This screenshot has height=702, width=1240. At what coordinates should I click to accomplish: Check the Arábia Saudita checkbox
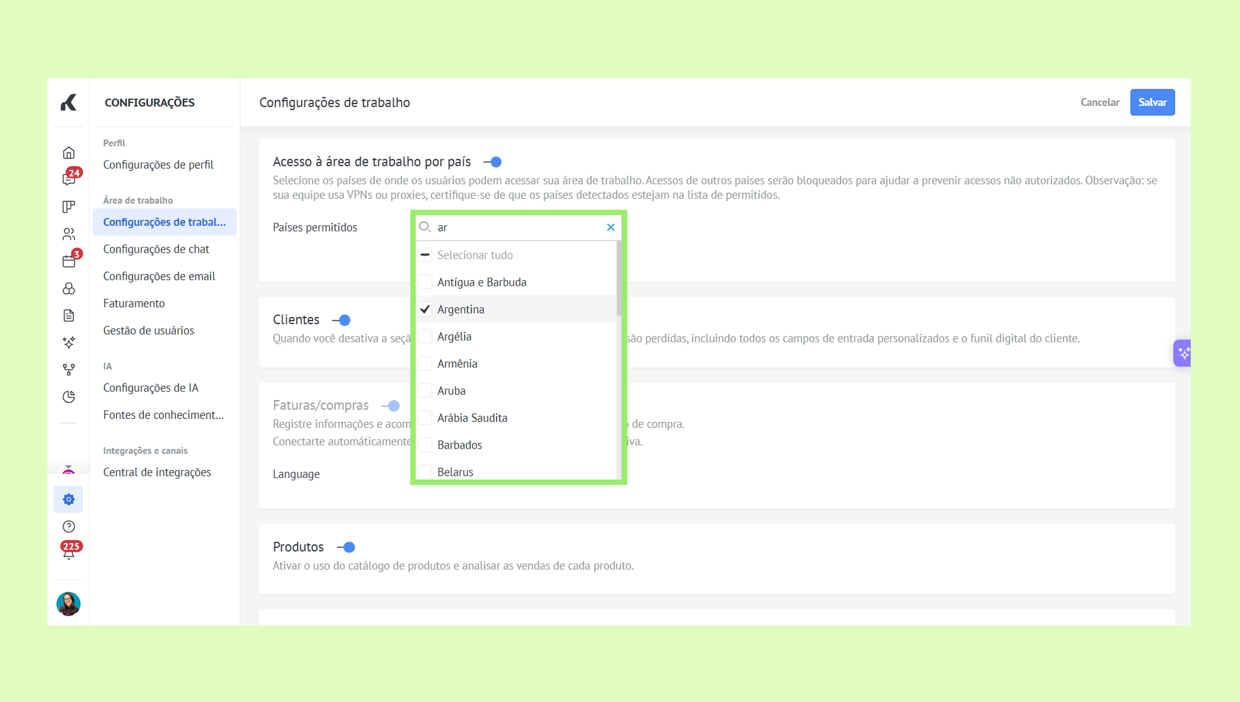(x=425, y=418)
